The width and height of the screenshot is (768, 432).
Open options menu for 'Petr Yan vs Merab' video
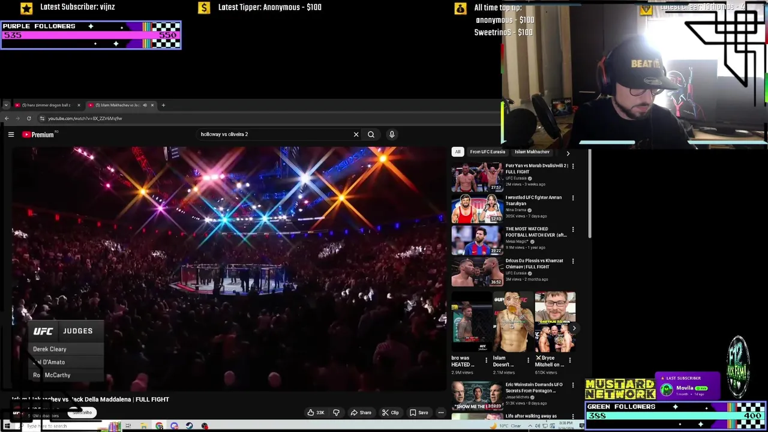coord(572,166)
